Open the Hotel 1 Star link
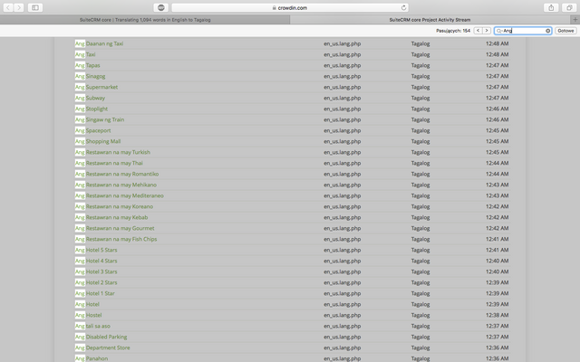580x362 pixels. [95, 293]
